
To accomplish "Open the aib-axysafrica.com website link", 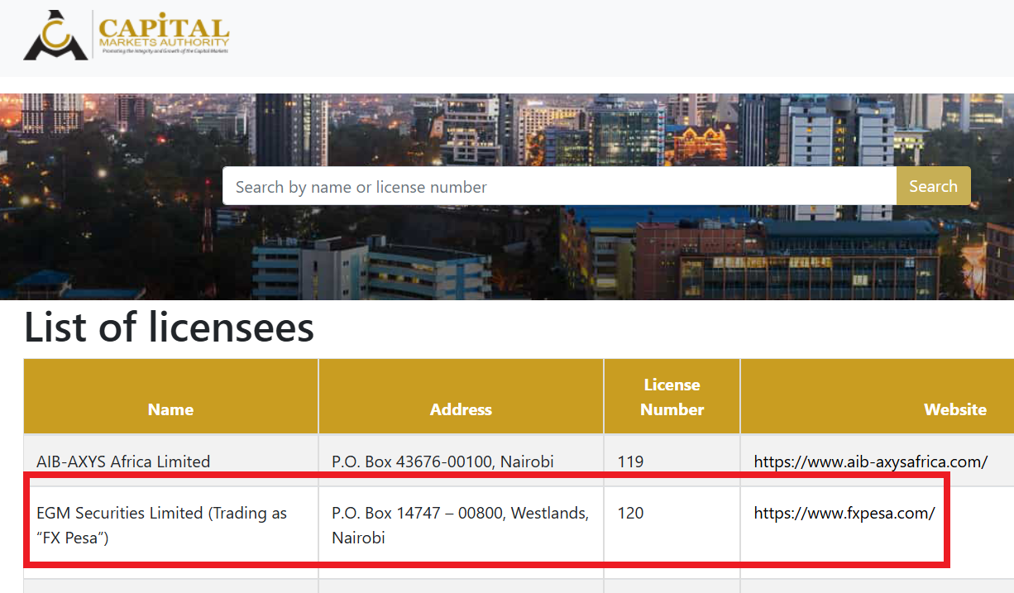I will point(870,461).
